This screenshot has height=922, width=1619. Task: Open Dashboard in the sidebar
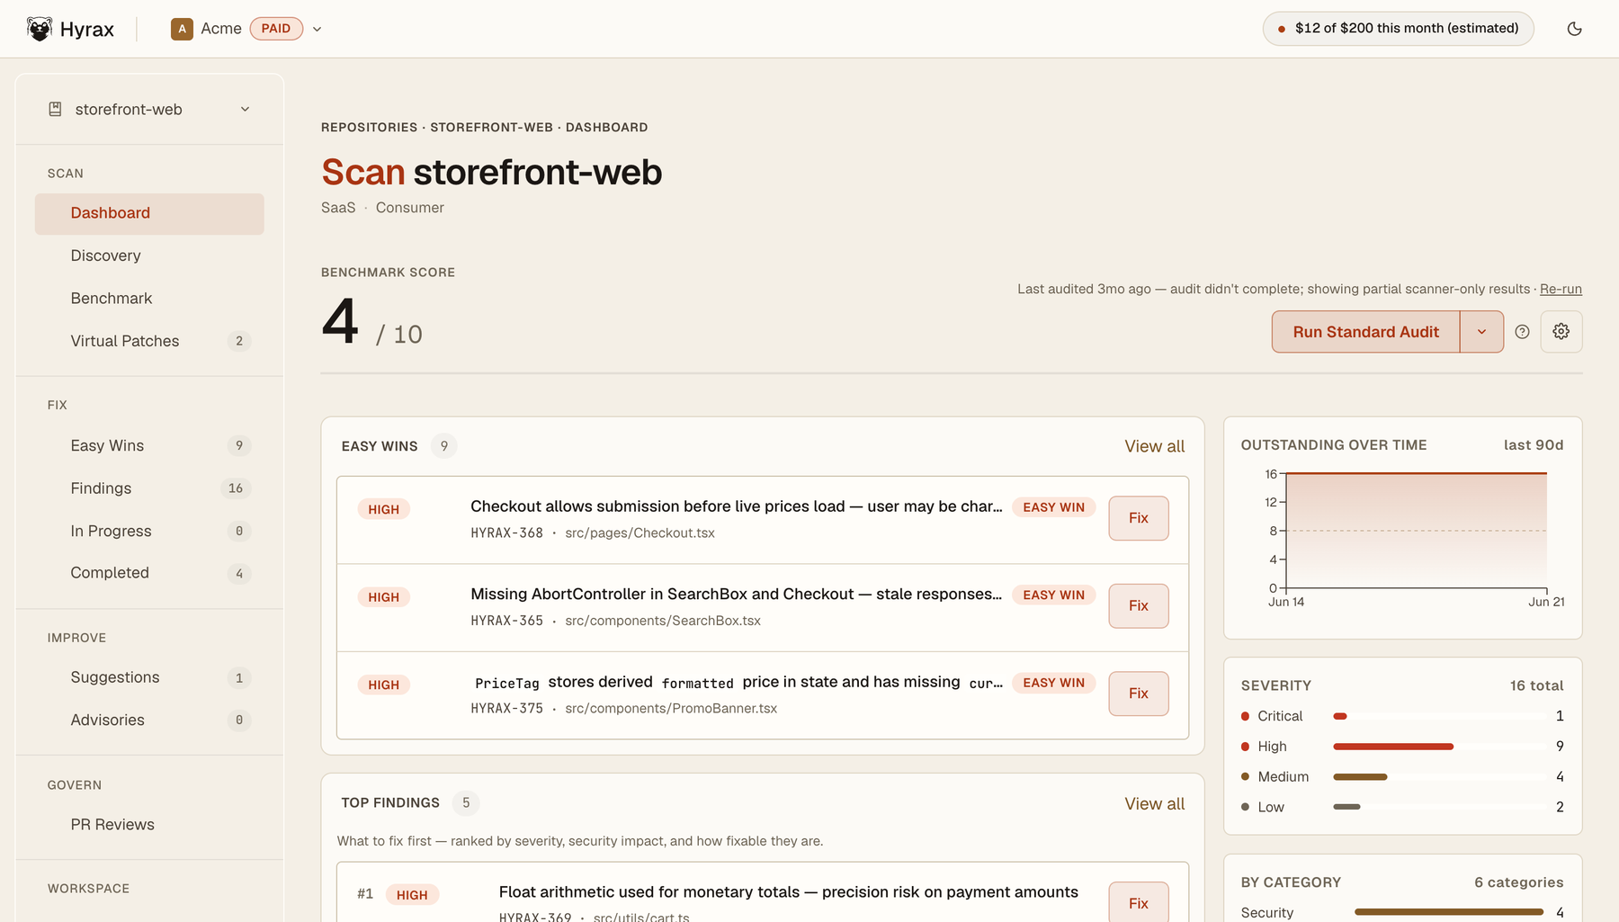tap(149, 213)
